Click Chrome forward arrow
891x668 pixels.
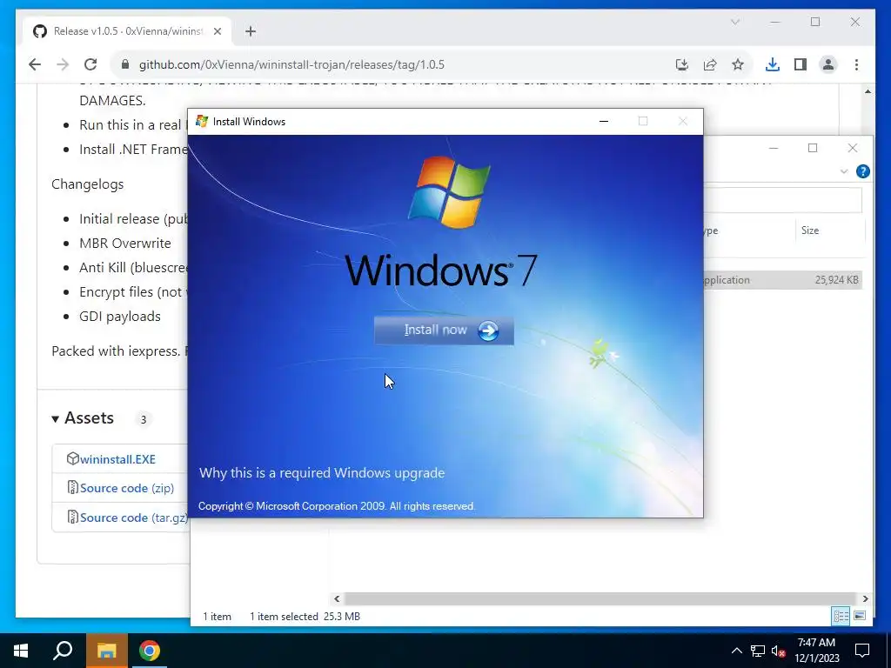[x=63, y=64]
